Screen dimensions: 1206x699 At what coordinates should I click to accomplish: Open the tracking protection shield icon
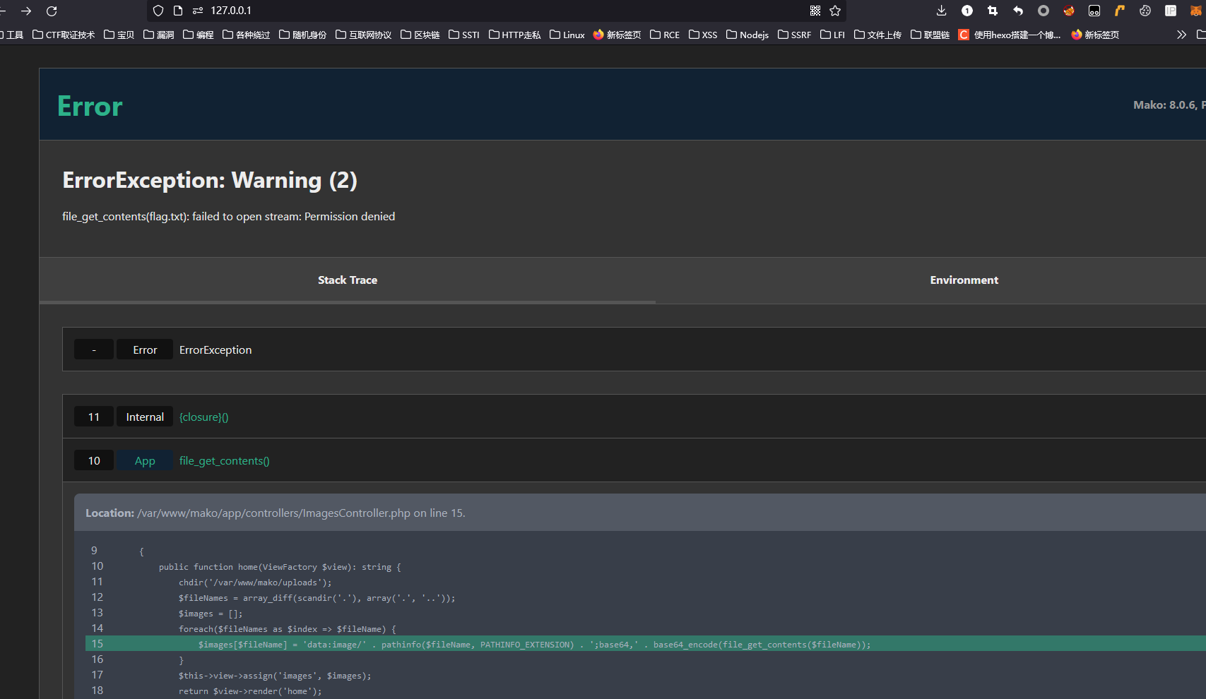158,11
